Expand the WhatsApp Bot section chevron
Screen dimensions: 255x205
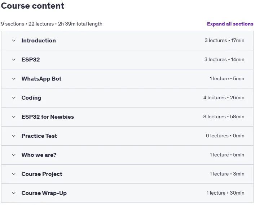[14, 79]
